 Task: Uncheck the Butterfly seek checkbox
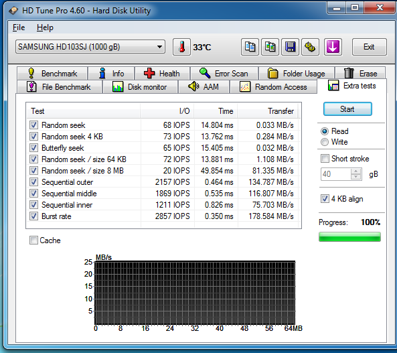(33, 148)
